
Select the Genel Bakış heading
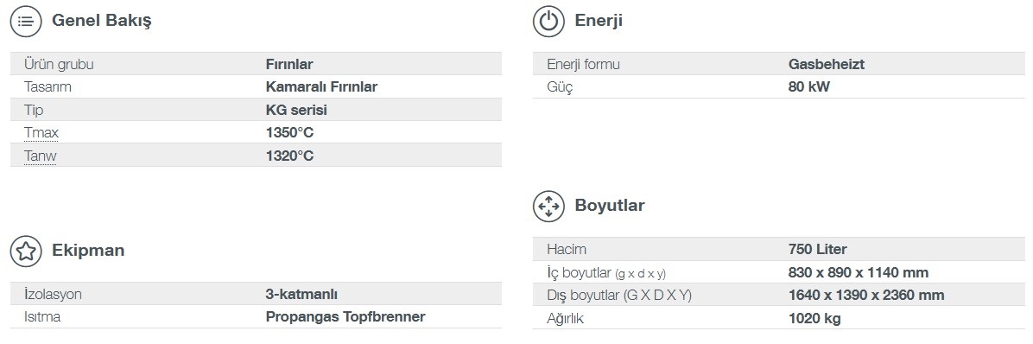coord(101,21)
